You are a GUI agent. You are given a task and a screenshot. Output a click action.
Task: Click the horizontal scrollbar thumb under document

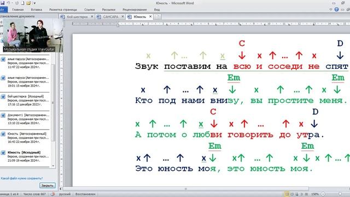[186, 189]
